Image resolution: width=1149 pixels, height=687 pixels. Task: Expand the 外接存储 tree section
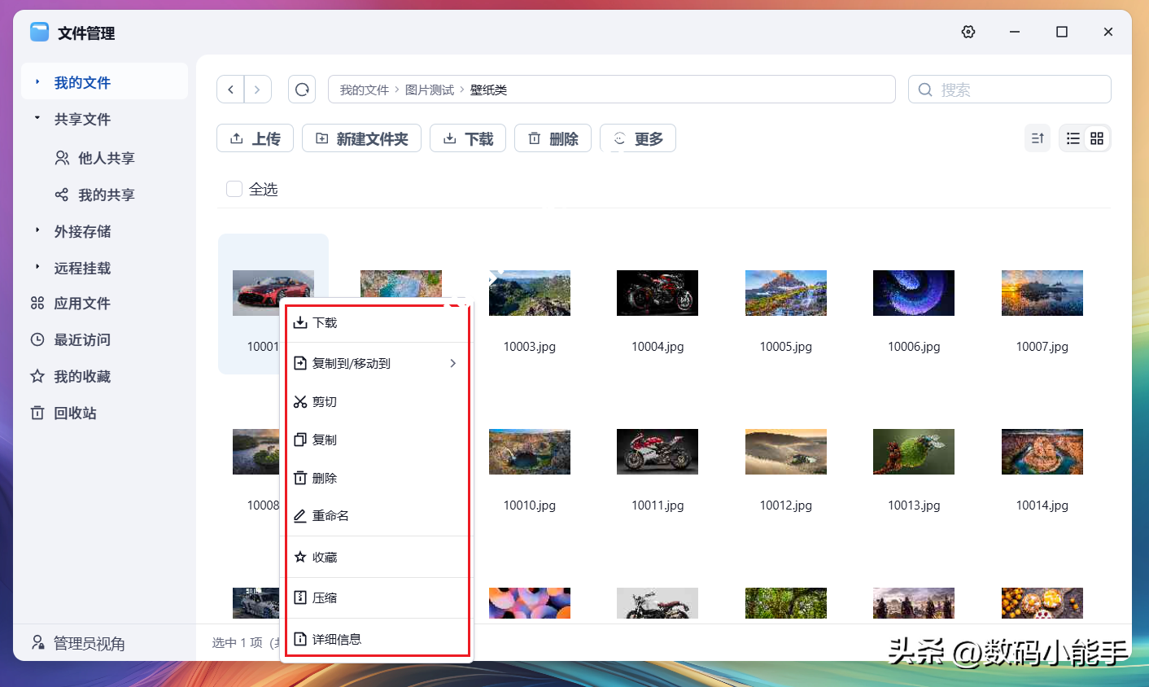click(x=37, y=230)
